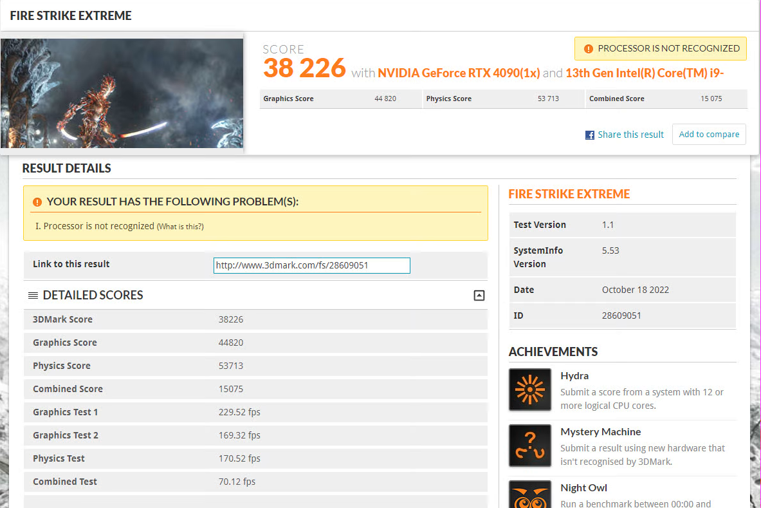The width and height of the screenshot is (761, 508).
Task: Click the 13th Gen Intel Core i9 link
Action: pos(645,73)
